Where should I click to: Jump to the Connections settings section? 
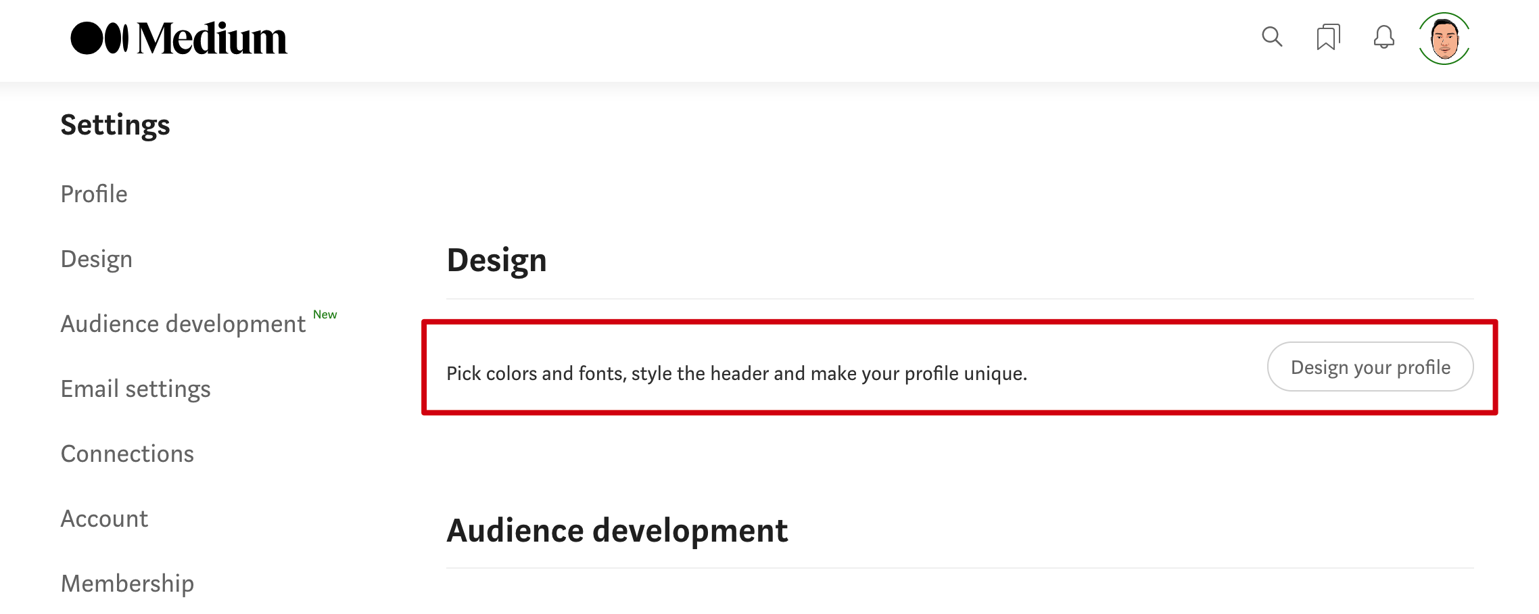coord(127,454)
